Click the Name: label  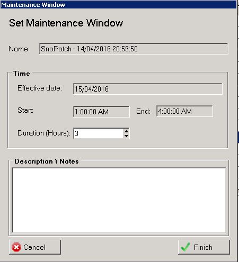coord(19,49)
